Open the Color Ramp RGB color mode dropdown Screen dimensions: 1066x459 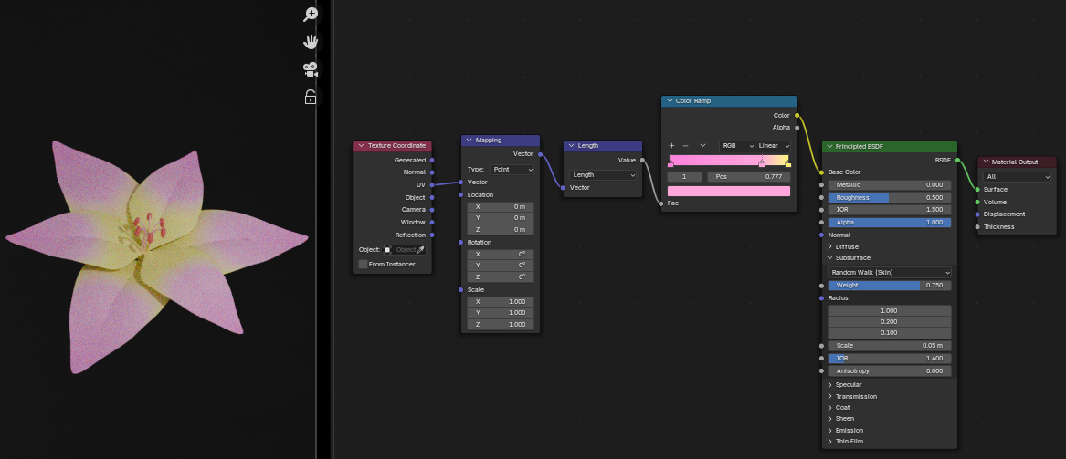738,146
